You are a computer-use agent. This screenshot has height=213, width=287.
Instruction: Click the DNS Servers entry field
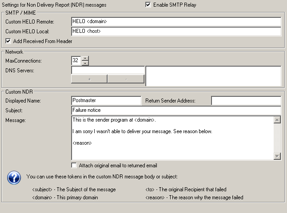(108, 70)
